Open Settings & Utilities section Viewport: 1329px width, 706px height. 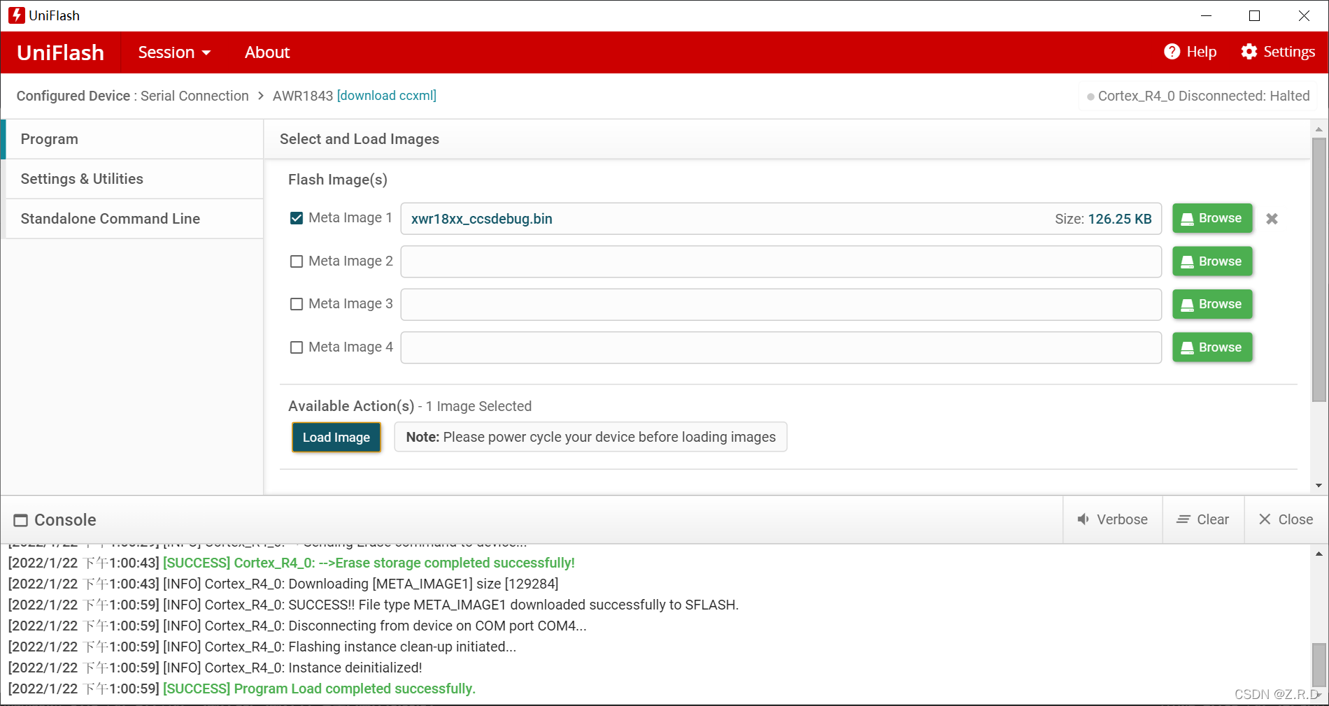[134, 179]
